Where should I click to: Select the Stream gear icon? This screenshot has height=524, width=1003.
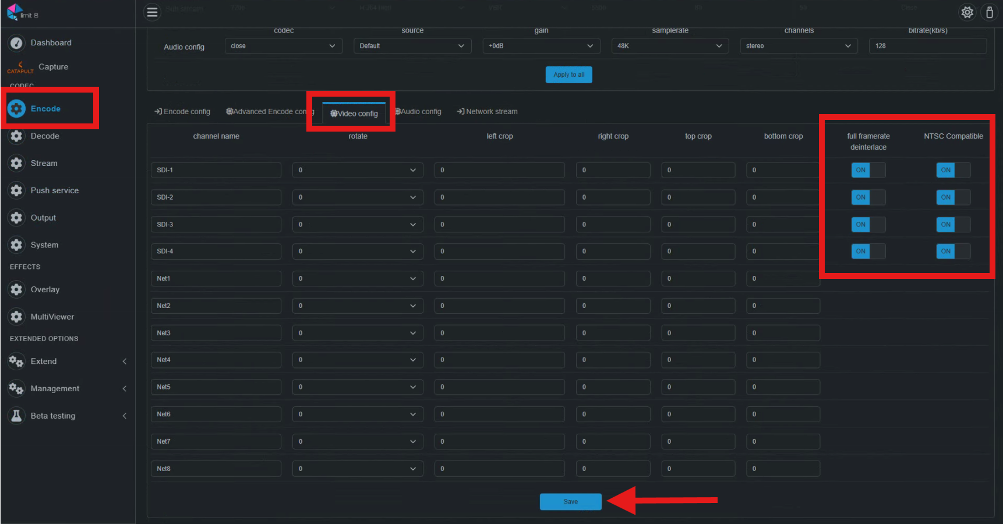[16, 163]
